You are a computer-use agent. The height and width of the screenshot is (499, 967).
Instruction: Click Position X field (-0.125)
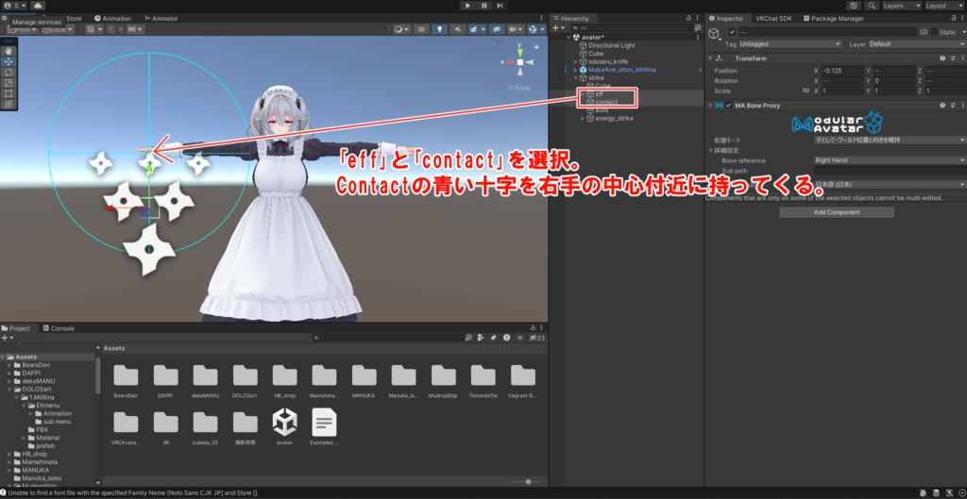point(841,71)
